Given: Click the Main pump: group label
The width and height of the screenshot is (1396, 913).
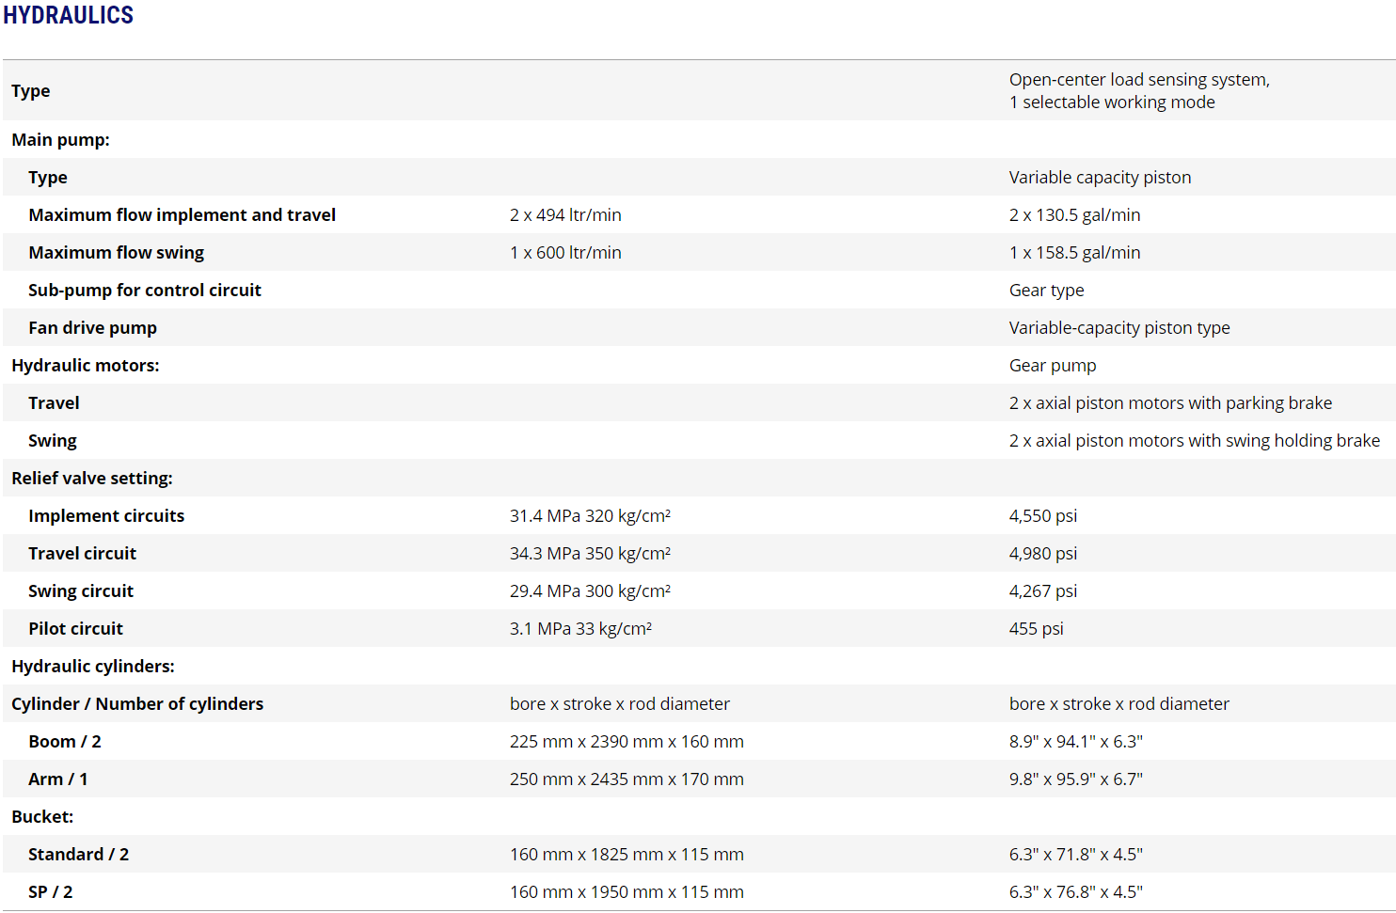Looking at the screenshot, I should [x=60, y=139].
